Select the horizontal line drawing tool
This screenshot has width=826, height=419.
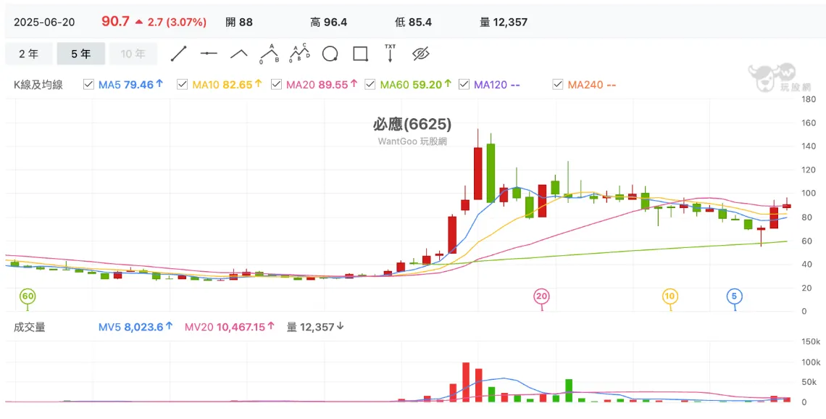tap(209, 54)
